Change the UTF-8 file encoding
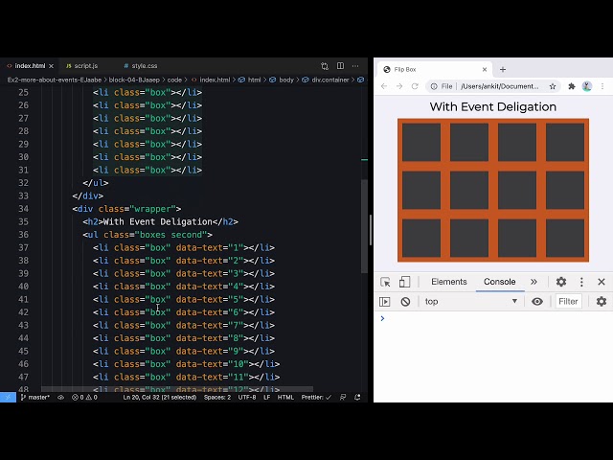613x460 pixels. click(247, 398)
